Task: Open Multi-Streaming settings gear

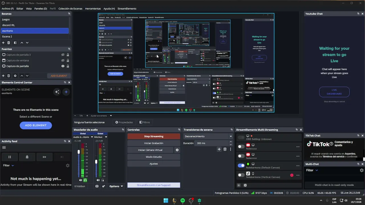Action: 245,185
